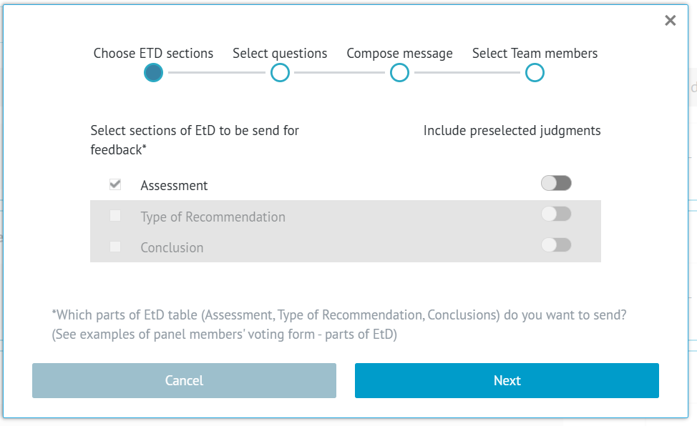Click the Type of Recommendation label text

(213, 217)
